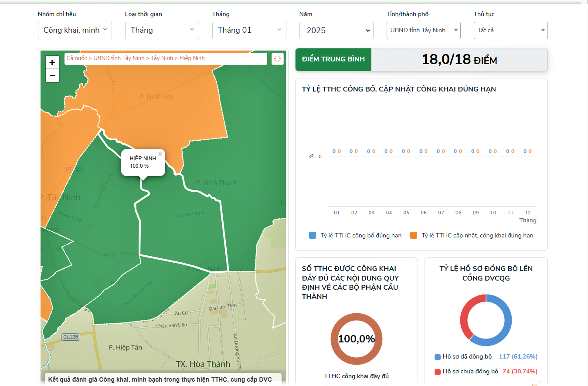
Task: Click the ĐIỂM TRUNG BÌNH label
Action: (x=333, y=59)
